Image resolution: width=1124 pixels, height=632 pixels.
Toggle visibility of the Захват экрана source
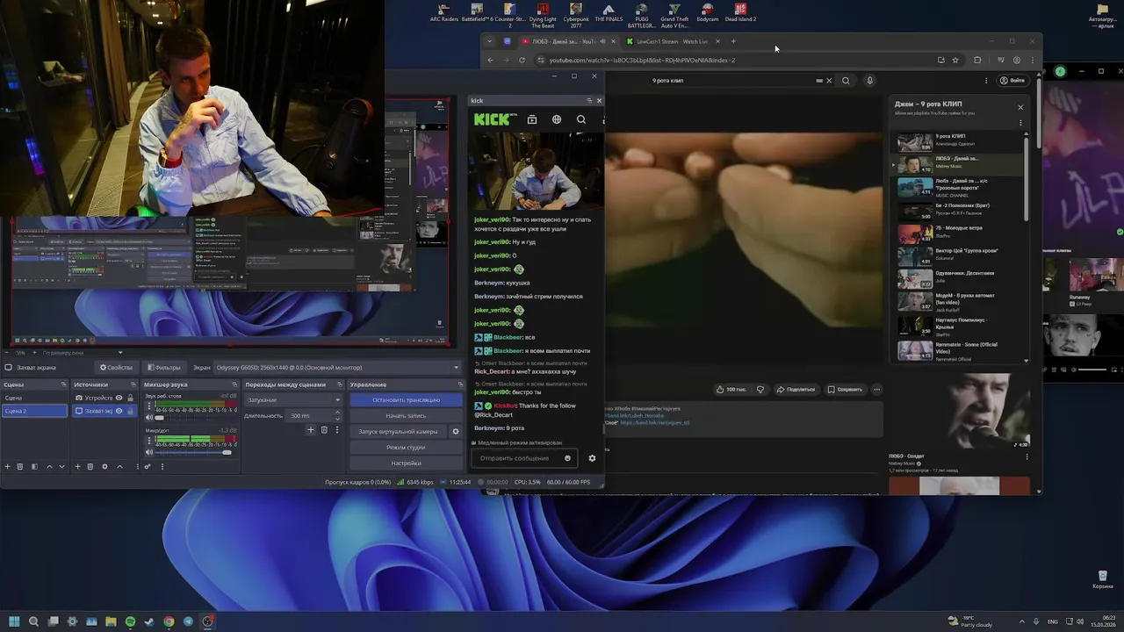point(119,411)
